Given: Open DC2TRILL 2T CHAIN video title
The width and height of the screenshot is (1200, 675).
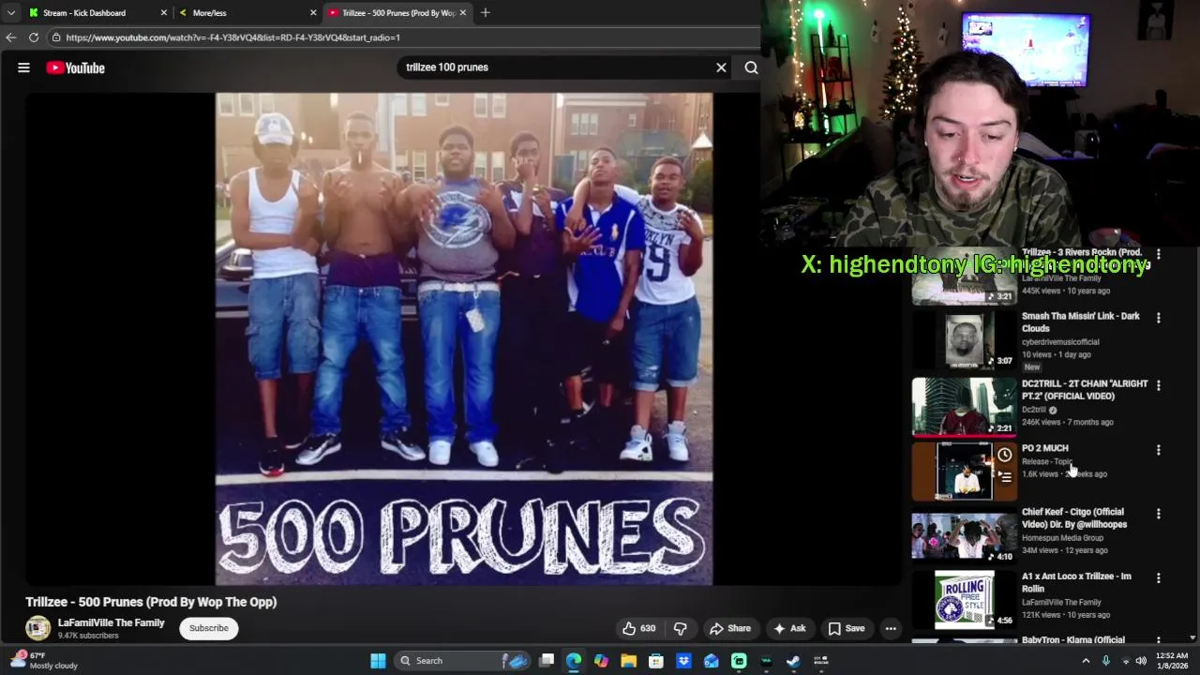Looking at the screenshot, I should 1085,390.
